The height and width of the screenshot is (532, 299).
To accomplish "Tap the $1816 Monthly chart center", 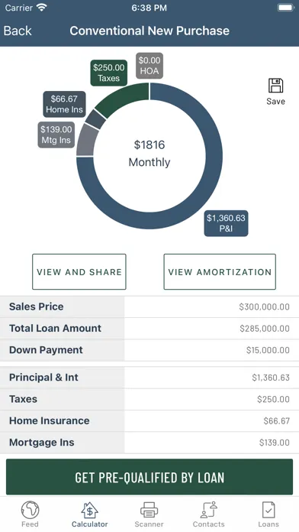I will [149, 154].
